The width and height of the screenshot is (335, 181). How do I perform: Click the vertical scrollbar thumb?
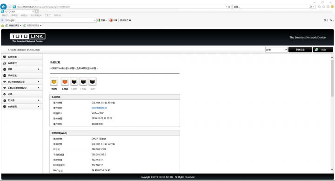coord(332,78)
